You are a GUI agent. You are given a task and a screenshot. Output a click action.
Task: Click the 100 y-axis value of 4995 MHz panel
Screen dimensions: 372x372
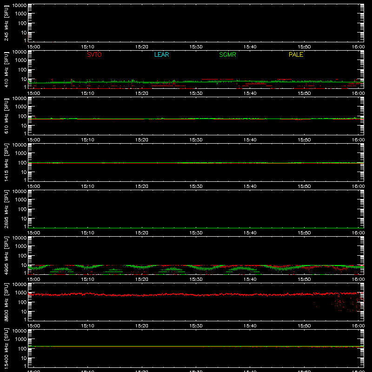22,256
